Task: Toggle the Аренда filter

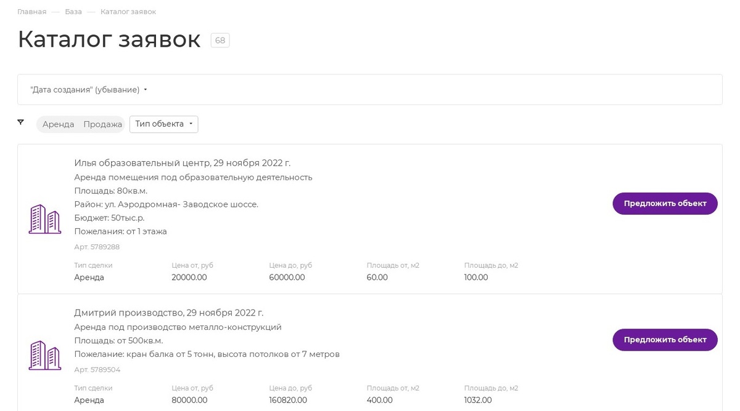Action: [x=59, y=124]
